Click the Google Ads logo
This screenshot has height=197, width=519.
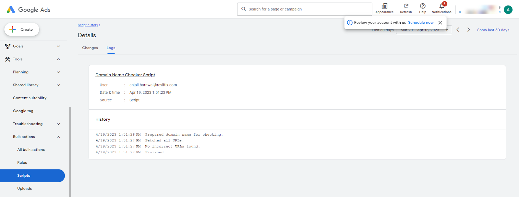point(29,10)
